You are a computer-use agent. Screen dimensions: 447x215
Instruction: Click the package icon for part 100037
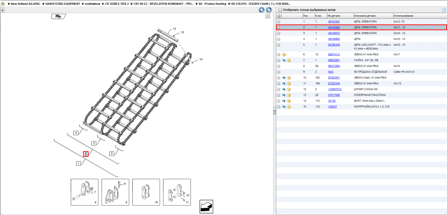pyautogui.click(x=288, y=107)
